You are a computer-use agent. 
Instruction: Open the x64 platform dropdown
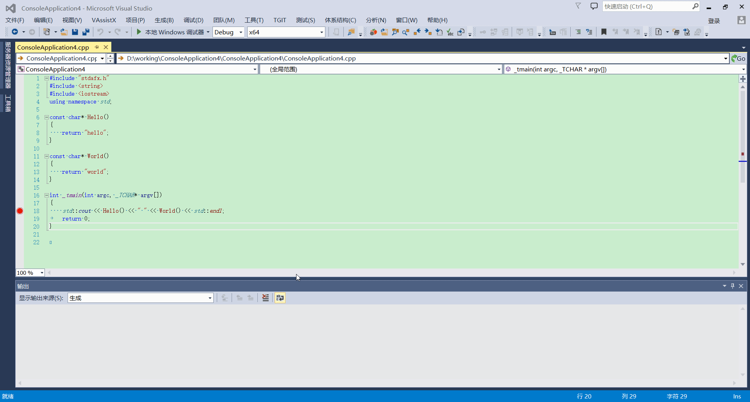pos(286,32)
